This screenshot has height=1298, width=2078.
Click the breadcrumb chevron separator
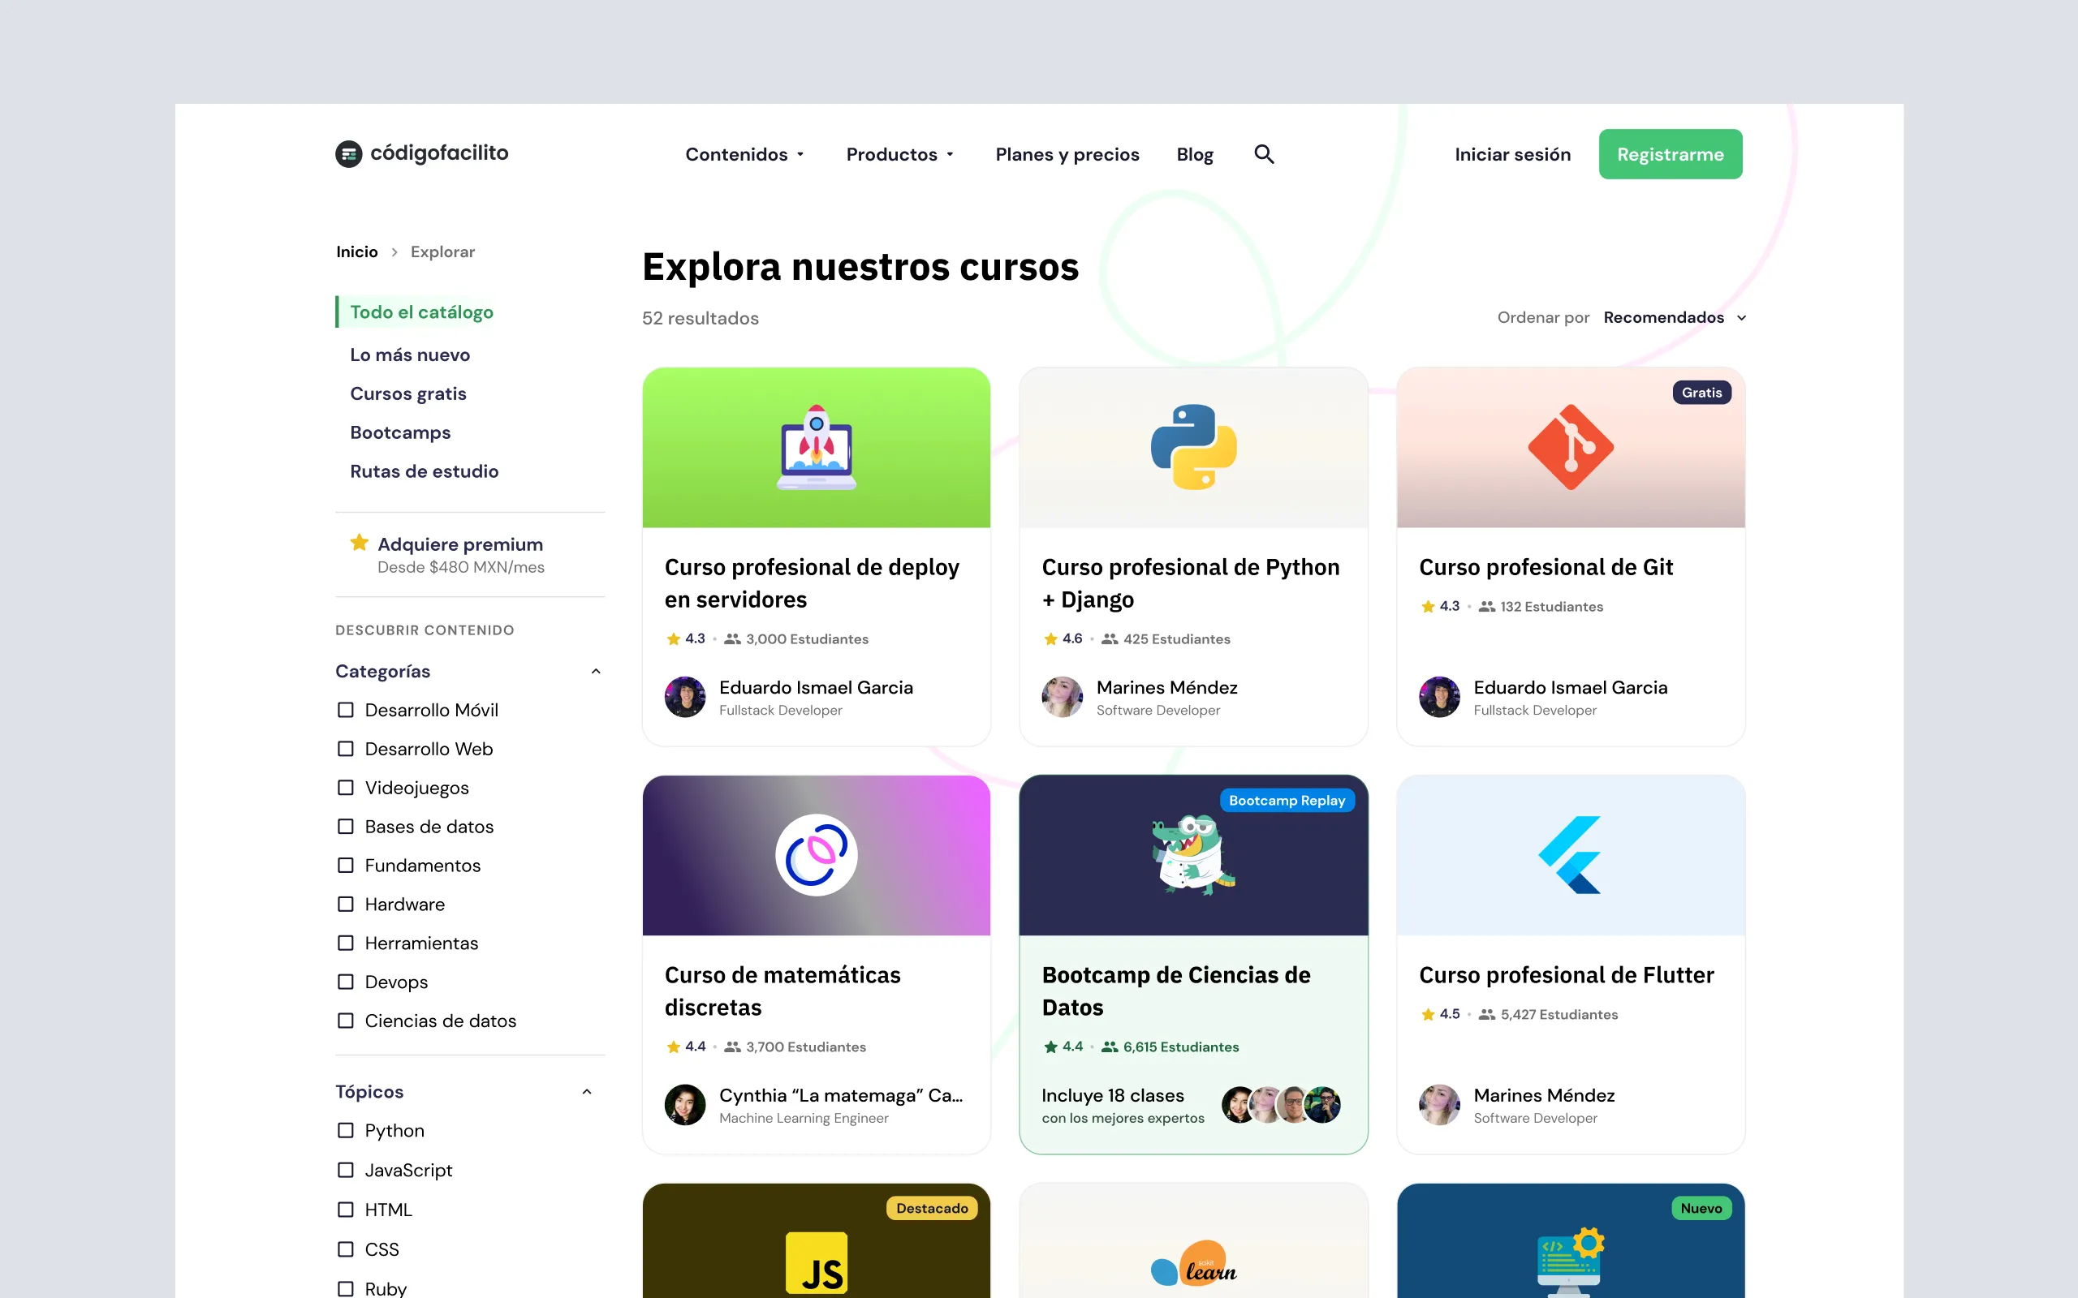pos(394,251)
